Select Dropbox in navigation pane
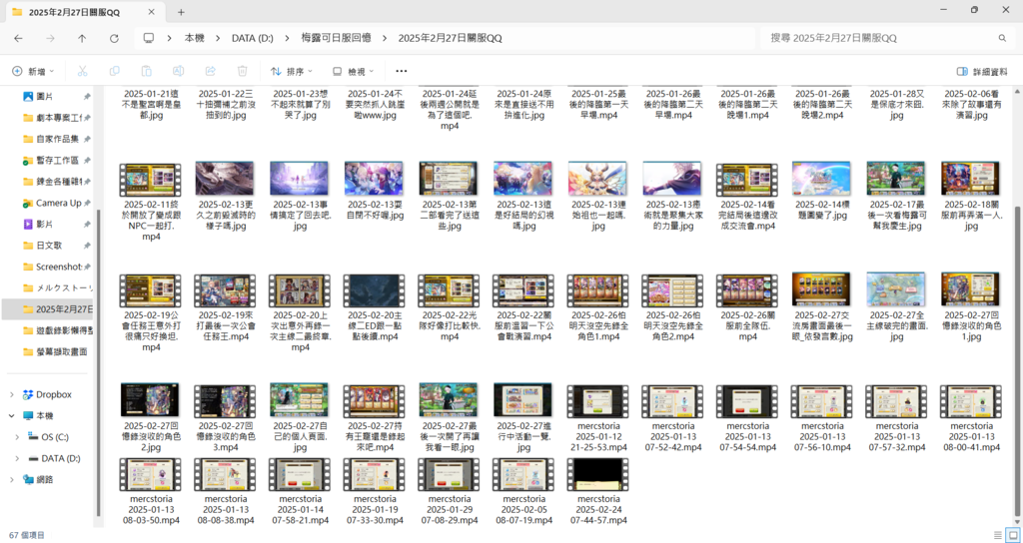This screenshot has width=1023, height=543. (47, 394)
